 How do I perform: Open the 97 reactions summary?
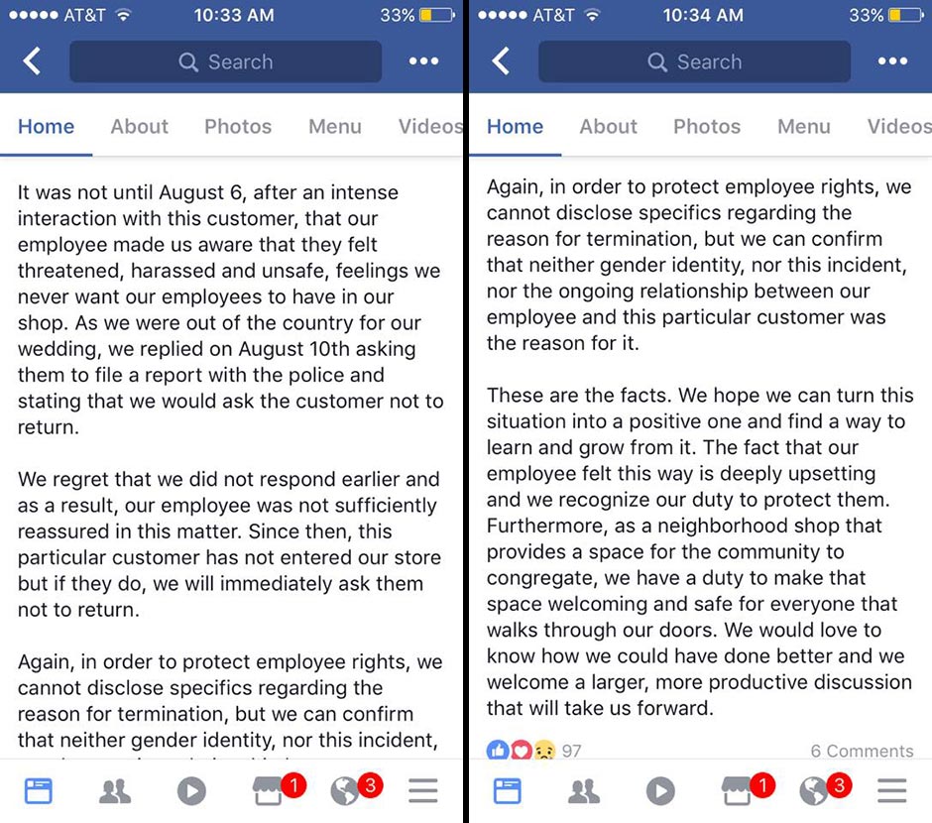[533, 751]
